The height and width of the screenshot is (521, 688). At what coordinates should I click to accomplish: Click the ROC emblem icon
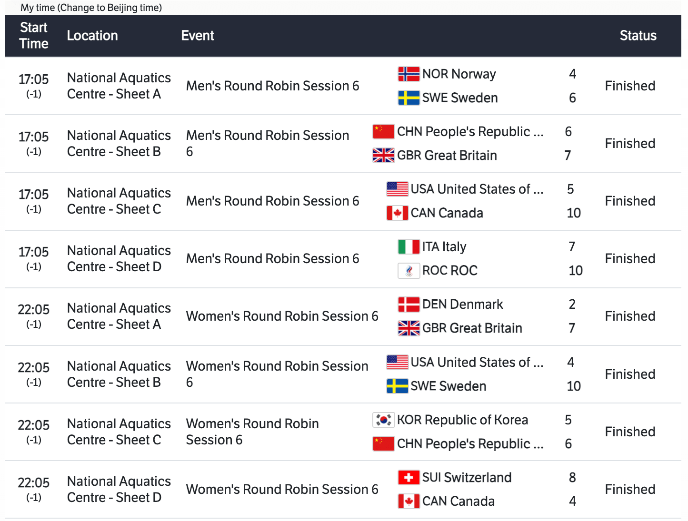409,270
